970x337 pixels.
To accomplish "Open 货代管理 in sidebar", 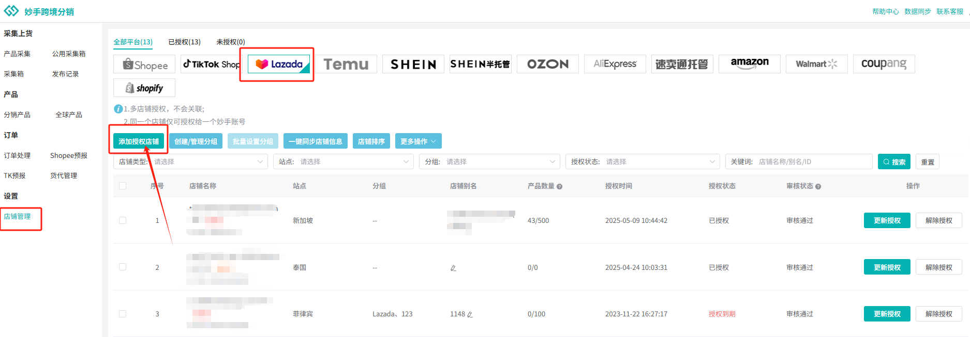I will (64, 175).
